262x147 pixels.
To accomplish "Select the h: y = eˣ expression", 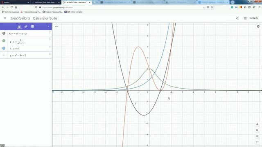I will (14, 49).
